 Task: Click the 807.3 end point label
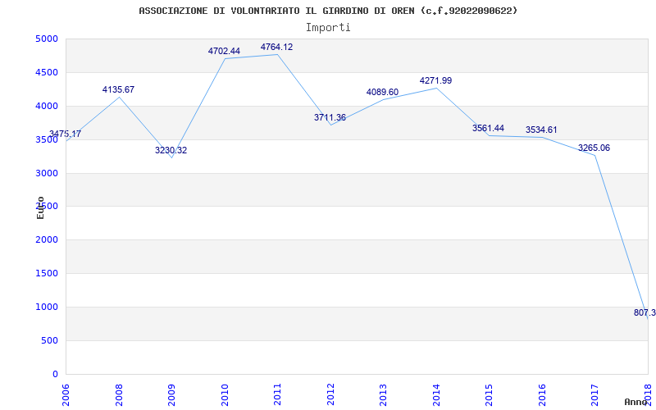pyautogui.click(x=645, y=312)
